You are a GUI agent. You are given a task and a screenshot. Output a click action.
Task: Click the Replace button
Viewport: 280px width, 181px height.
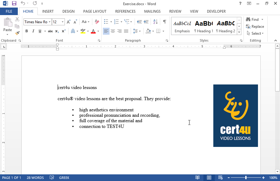pos(255,27)
